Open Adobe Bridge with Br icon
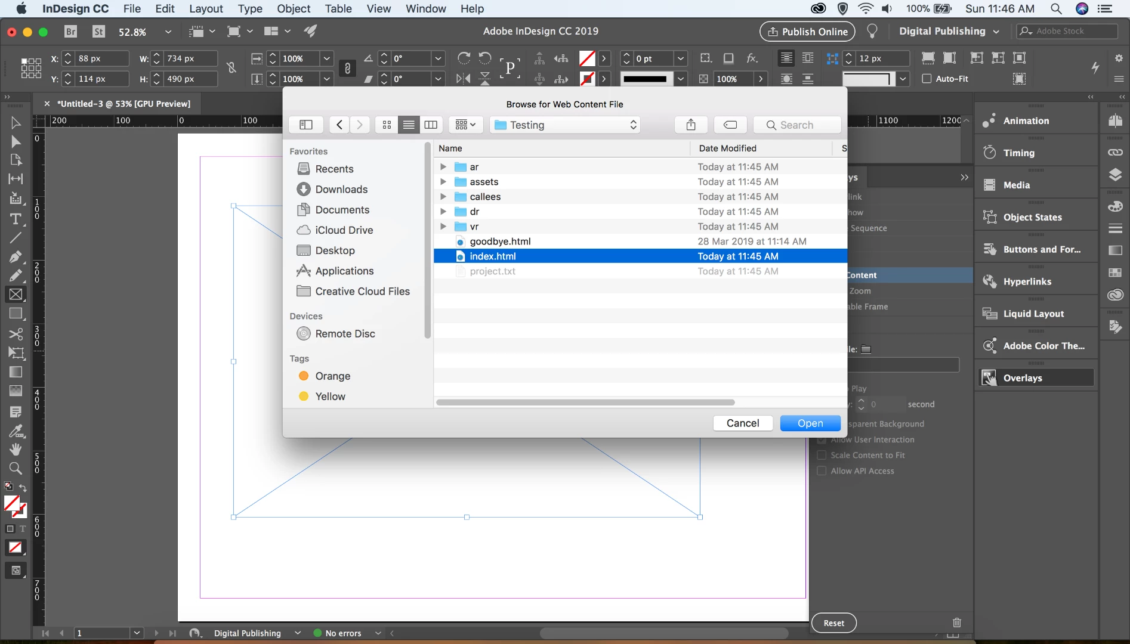1130x644 pixels. (70, 32)
